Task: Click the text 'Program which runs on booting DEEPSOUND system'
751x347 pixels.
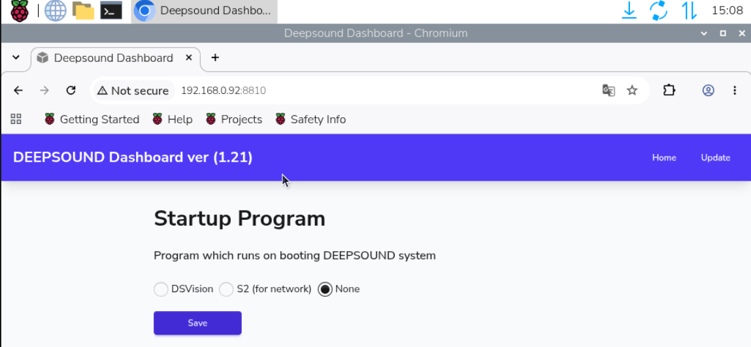Action: [295, 256]
